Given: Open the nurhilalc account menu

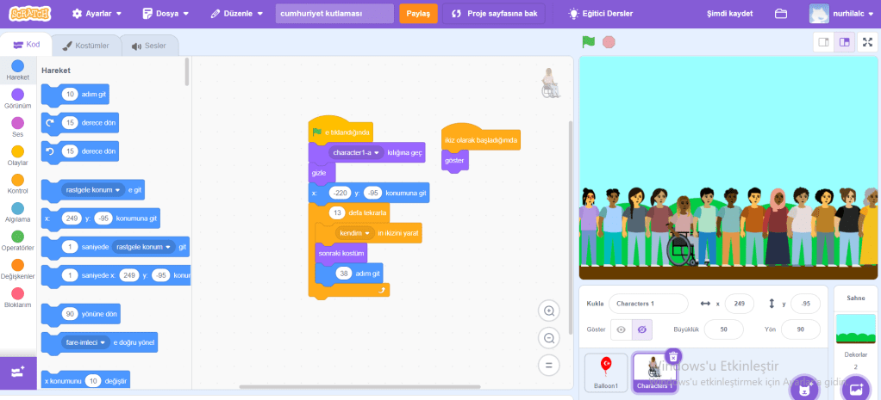Looking at the screenshot, I should tap(840, 14).
